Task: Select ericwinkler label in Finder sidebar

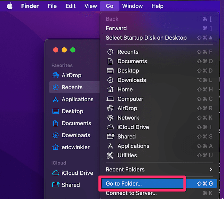Action: [76, 147]
